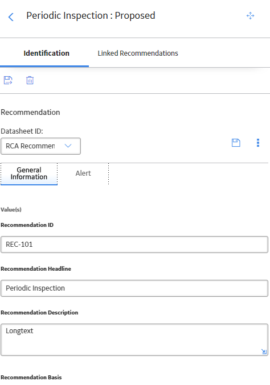The height and width of the screenshot is (385, 270).
Task: Open the Linked Recommendations tab
Action: tap(138, 53)
